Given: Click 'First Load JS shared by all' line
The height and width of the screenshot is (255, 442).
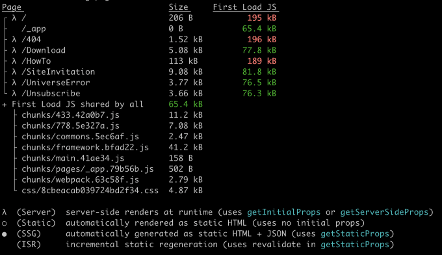Looking at the screenshot, I should tap(77, 104).
